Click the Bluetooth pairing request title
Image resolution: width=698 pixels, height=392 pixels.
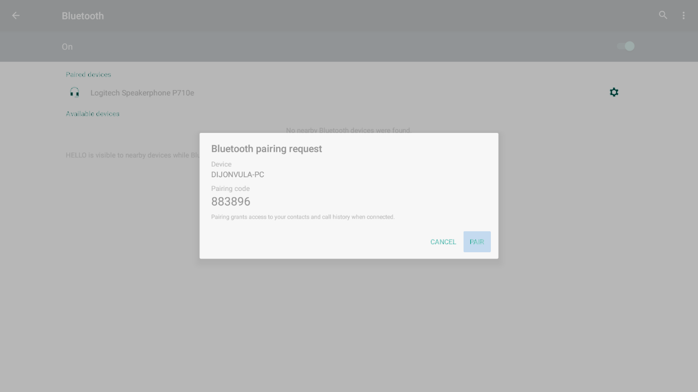(x=267, y=149)
